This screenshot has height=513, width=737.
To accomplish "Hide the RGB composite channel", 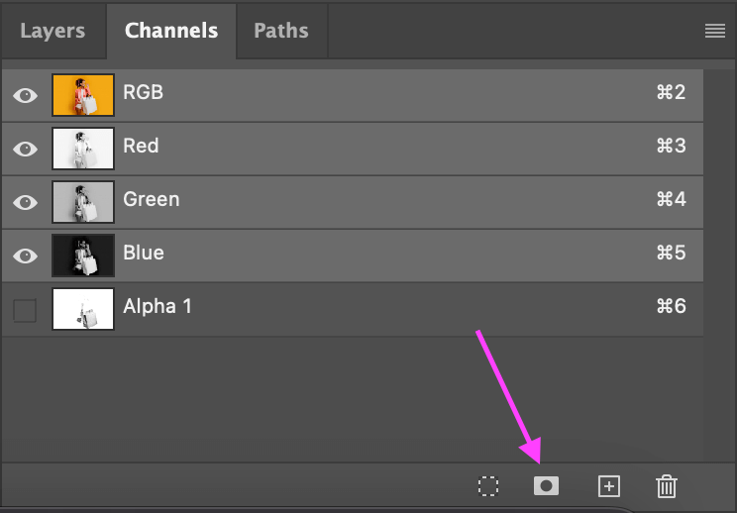I will point(25,95).
